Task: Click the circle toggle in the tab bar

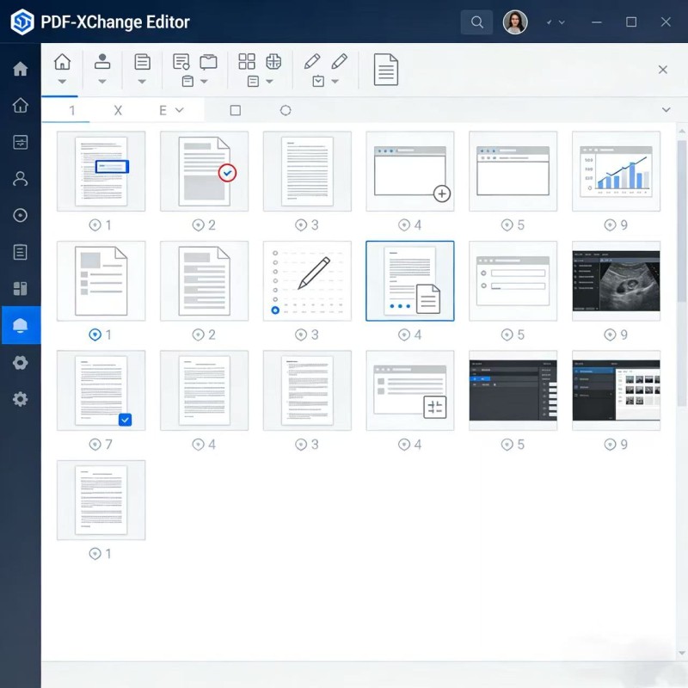Action: (286, 110)
